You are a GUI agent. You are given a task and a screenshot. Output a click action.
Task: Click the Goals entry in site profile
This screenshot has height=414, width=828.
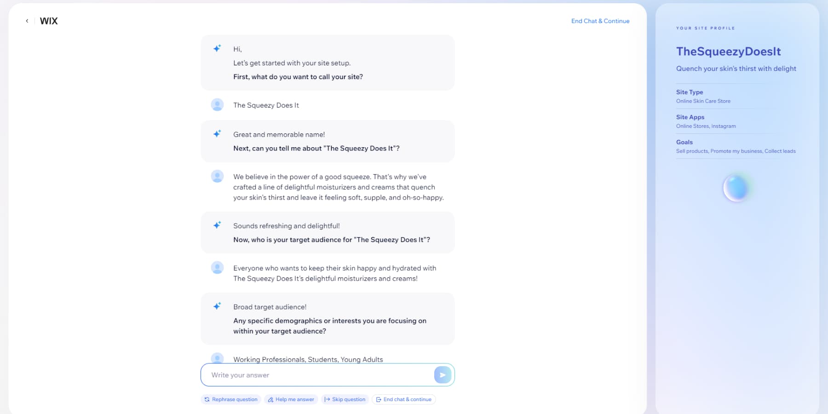684,142
